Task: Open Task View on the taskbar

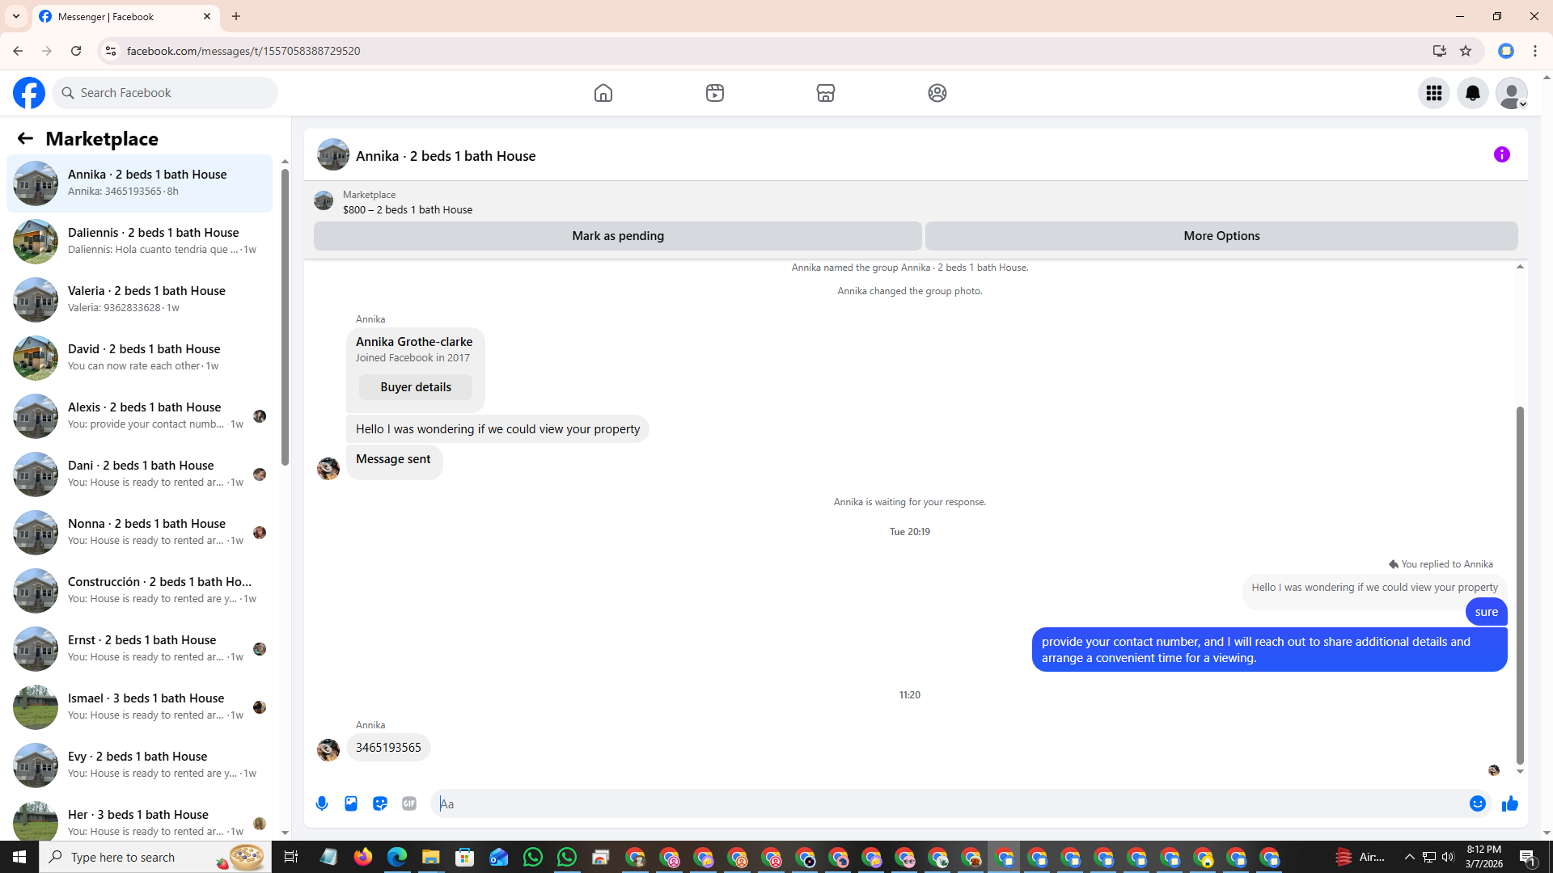Action: [291, 857]
